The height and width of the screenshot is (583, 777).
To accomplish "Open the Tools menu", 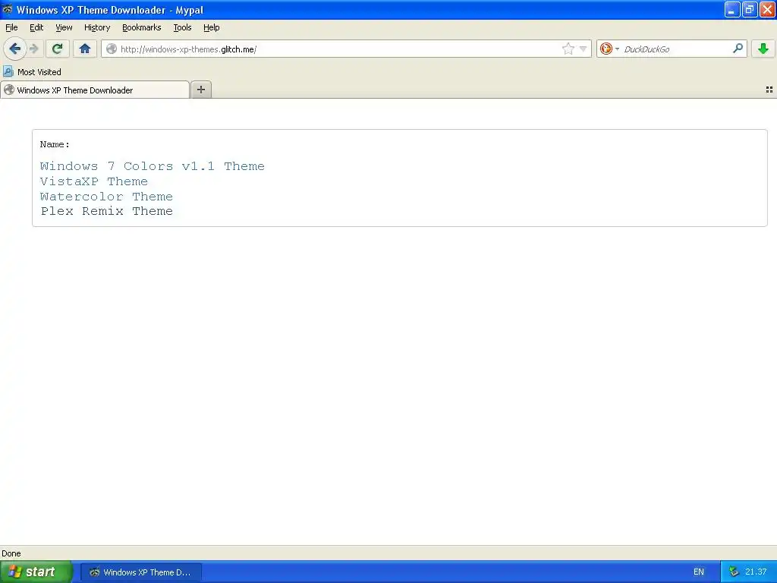I will coord(182,27).
